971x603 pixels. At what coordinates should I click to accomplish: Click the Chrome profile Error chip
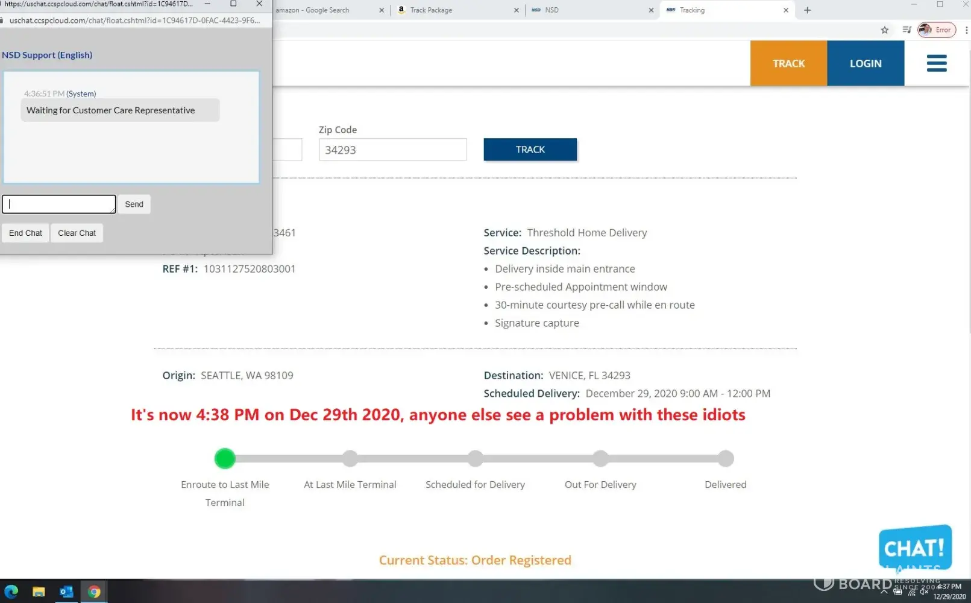tap(937, 30)
